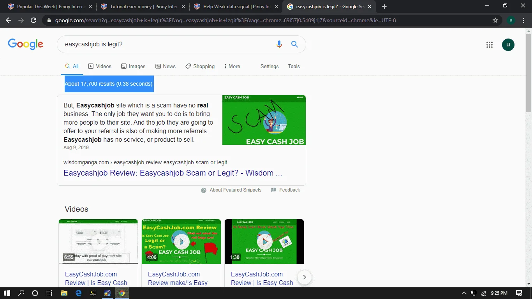Image resolution: width=532 pixels, height=299 pixels.
Task: Close the Help Weak data signal tab
Action: [277, 7]
